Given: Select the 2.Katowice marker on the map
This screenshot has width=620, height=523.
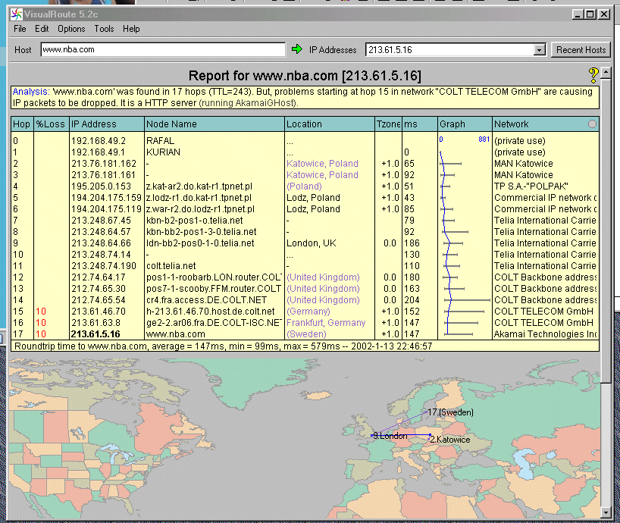Looking at the screenshot, I should click(x=449, y=440).
